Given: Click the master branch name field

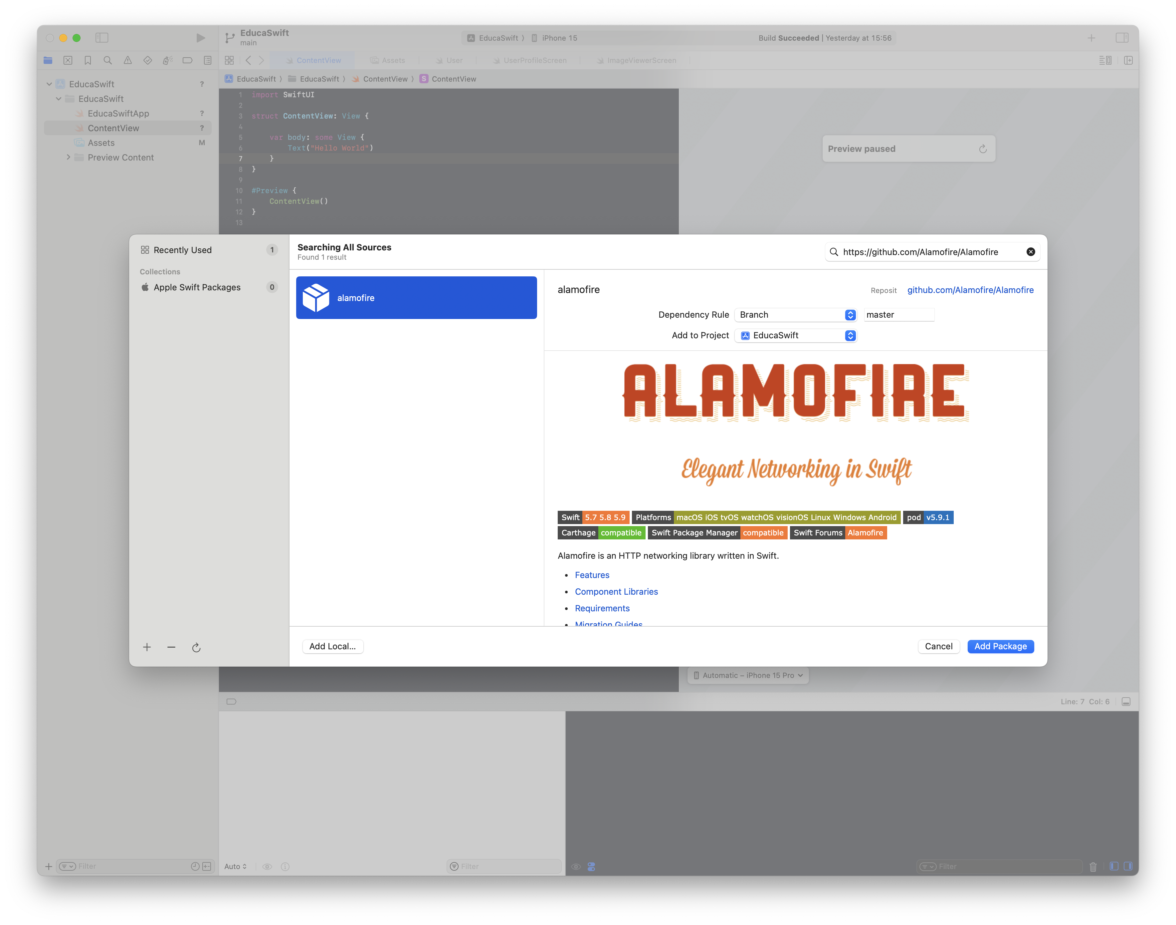Looking at the screenshot, I should [x=899, y=315].
